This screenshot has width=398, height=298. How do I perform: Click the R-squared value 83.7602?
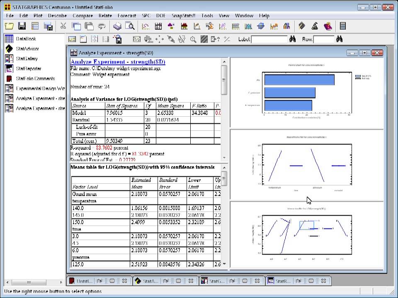pos(104,148)
